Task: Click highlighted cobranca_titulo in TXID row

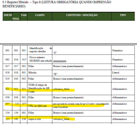Action: coord(61,89)
